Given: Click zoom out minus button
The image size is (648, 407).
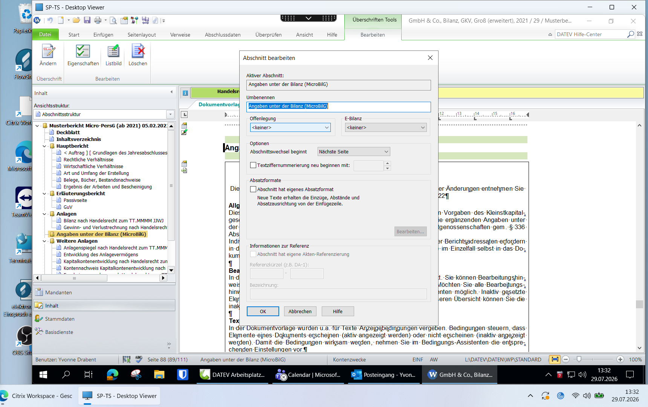Looking at the screenshot, I should pyautogui.click(x=565, y=360).
